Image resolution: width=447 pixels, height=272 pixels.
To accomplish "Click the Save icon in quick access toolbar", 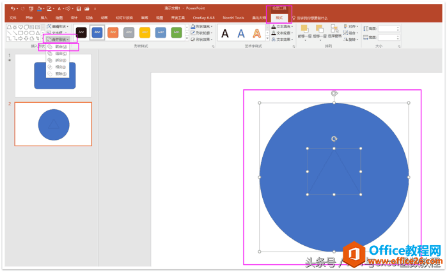I will (x=78, y=8).
